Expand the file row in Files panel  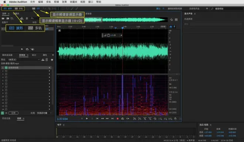tap(2, 29)
